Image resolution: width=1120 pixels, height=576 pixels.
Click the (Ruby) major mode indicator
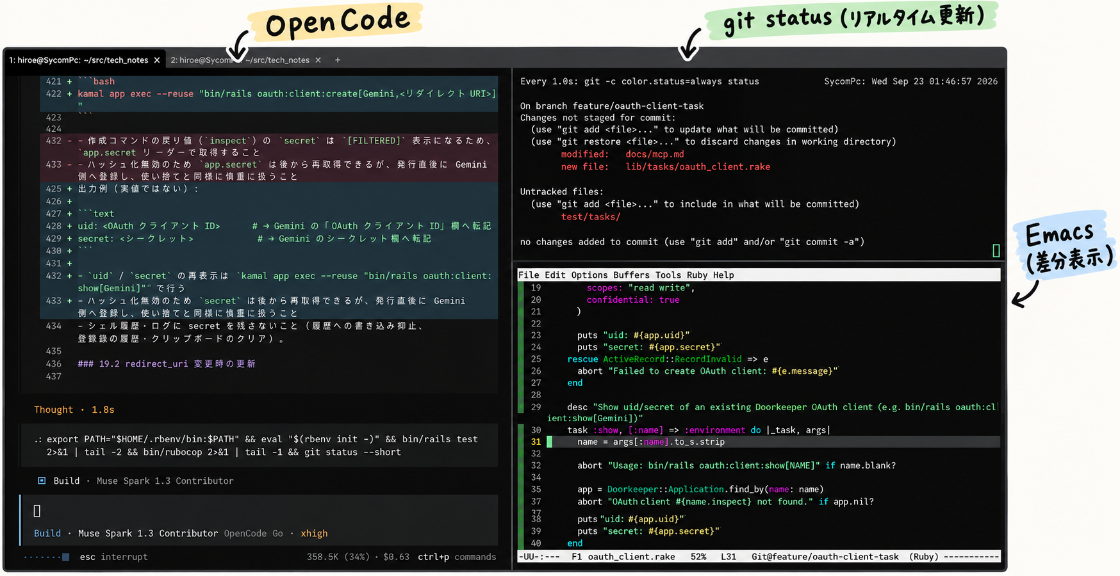click(924, 557)
